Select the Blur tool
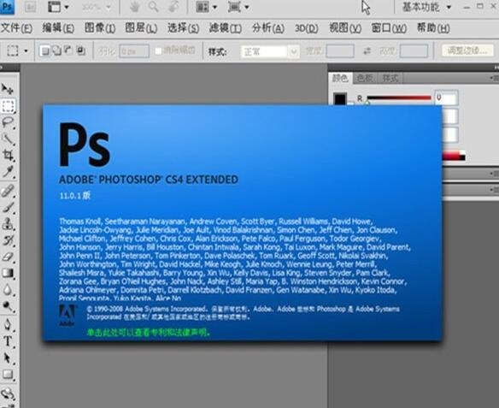The image size is (499, 408). 8,290
